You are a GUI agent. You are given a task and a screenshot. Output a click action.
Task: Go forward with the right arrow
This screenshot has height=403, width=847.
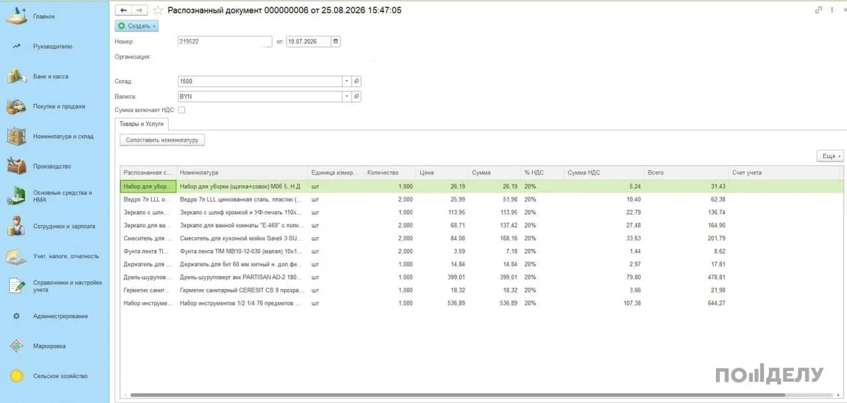[x=139, y=10]
